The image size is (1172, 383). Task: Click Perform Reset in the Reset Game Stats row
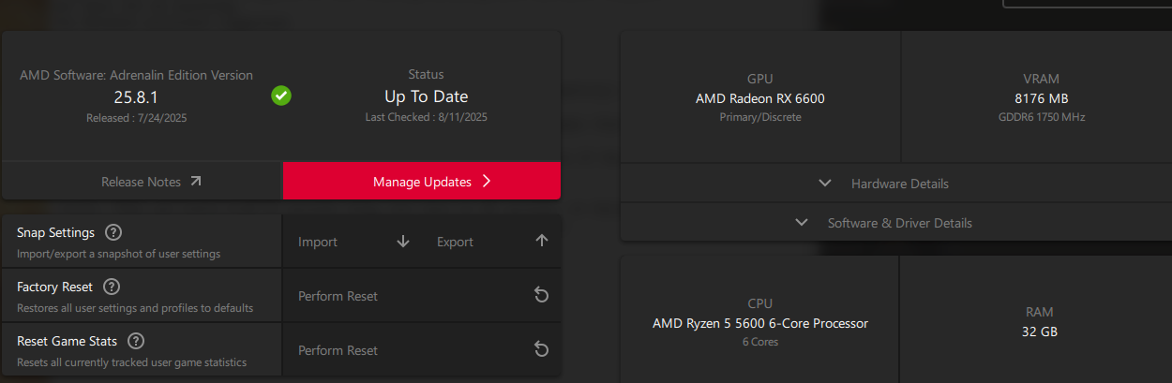tap(338, 350)
